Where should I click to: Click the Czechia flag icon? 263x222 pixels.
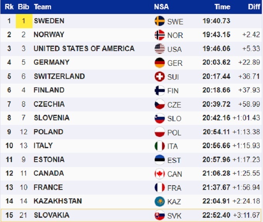[159, 104]
